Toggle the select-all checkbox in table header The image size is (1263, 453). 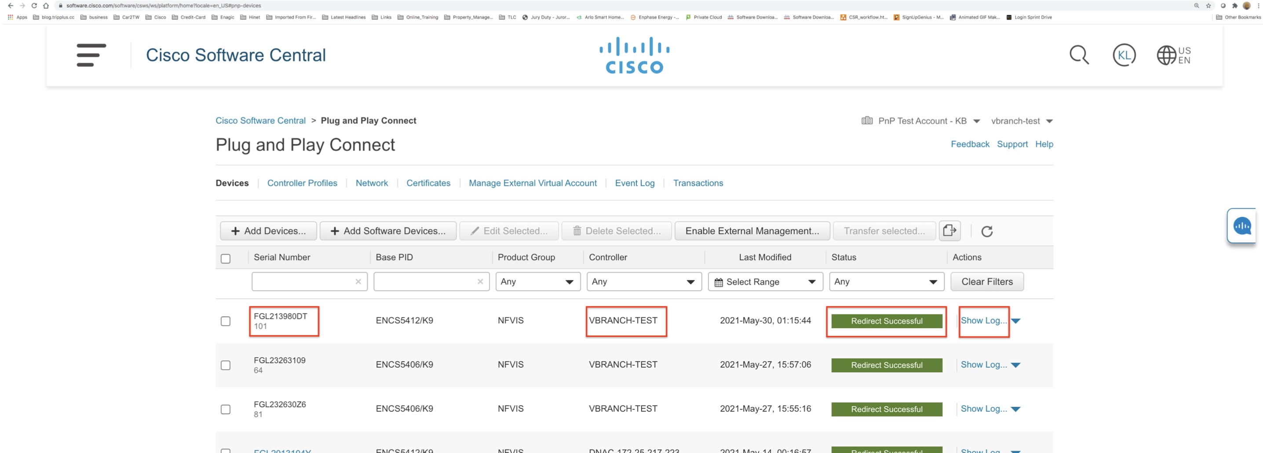226,257
